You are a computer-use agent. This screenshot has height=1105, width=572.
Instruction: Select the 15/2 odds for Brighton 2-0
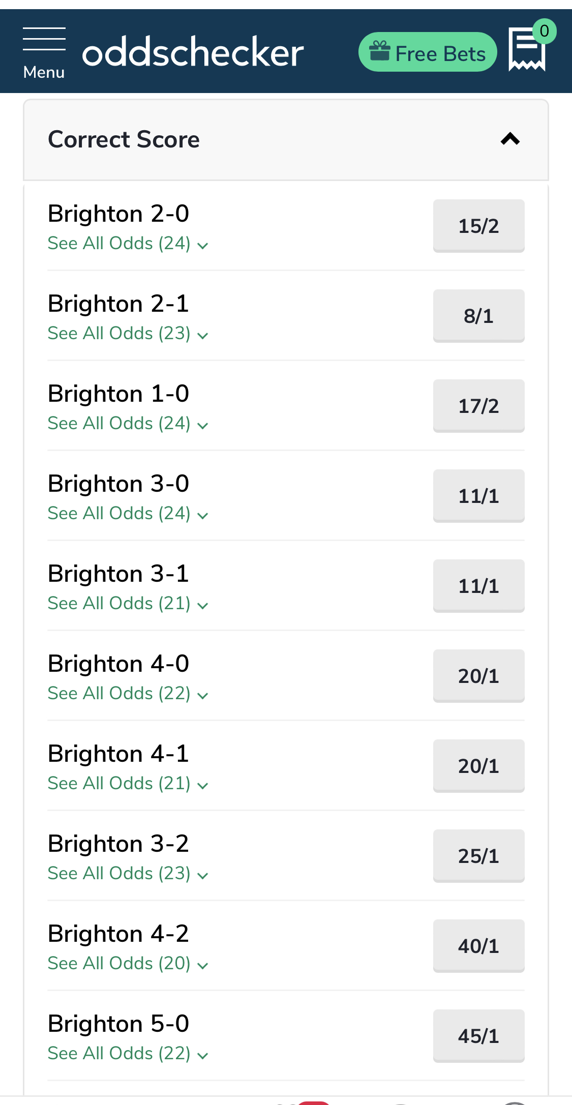(478, 226)
